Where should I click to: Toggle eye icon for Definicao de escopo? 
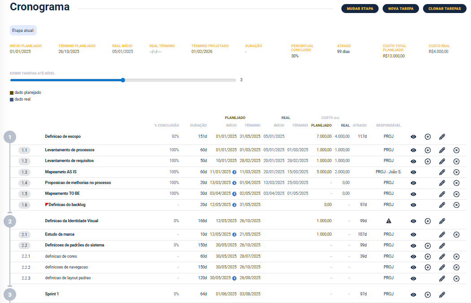[413, 137]
